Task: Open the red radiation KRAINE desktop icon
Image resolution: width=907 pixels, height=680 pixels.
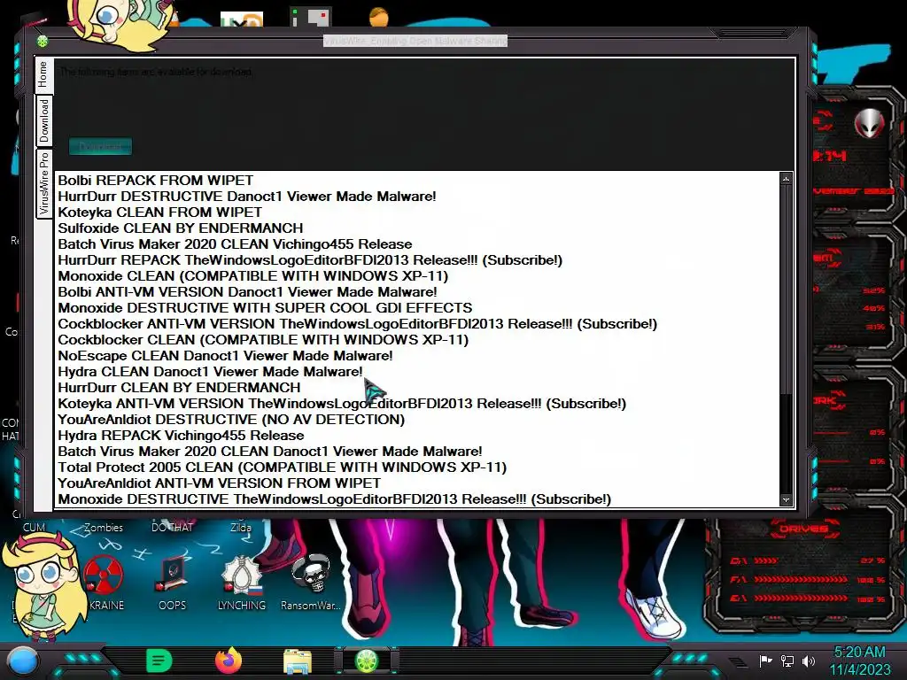Action: pos(104,583)
